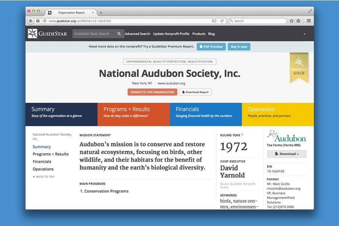Open the Download dropdown for Tax Forms
This screenshot has width=339, height=226.
click(x=286, y=154)
